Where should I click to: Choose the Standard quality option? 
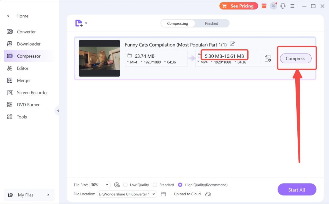155,185
